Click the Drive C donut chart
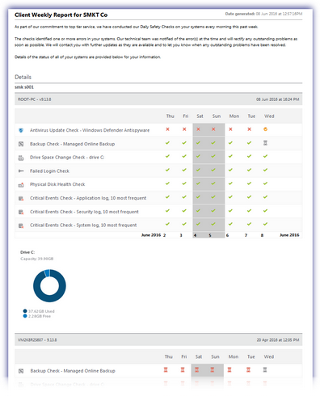Image resolution: width=320 pixels, height=396 pixels. point(49,286)
